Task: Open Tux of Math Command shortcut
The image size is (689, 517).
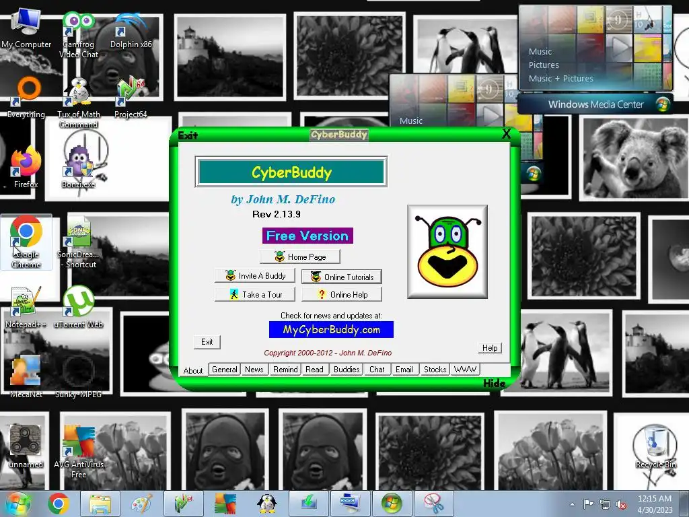Action: 79,103
